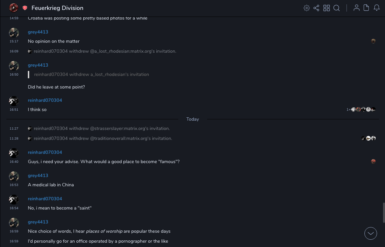Open notifications bell icon
Image resolution: width=385 pixels, height=247 pixels.
click(377, 8)
